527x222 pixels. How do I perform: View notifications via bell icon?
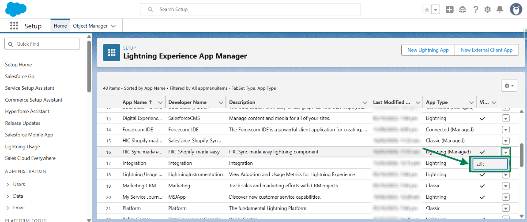(x=500, y=10)
